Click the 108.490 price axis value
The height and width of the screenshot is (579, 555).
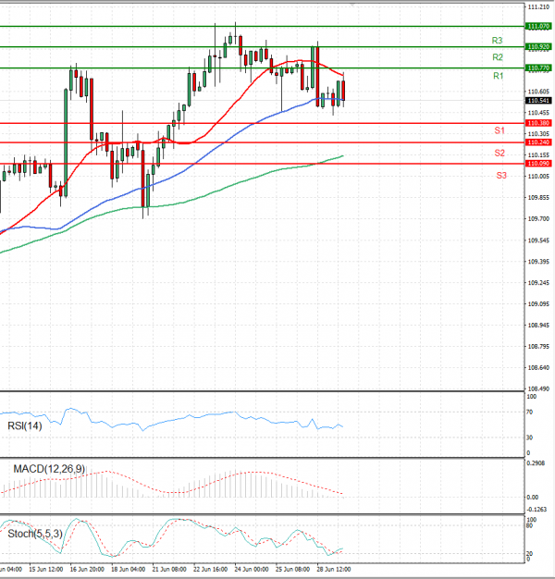(538, 388)
